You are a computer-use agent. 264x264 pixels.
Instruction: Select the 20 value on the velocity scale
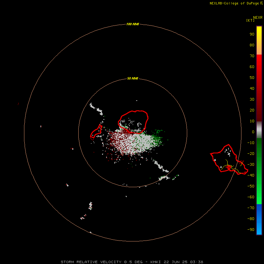[x=252, y=110]
